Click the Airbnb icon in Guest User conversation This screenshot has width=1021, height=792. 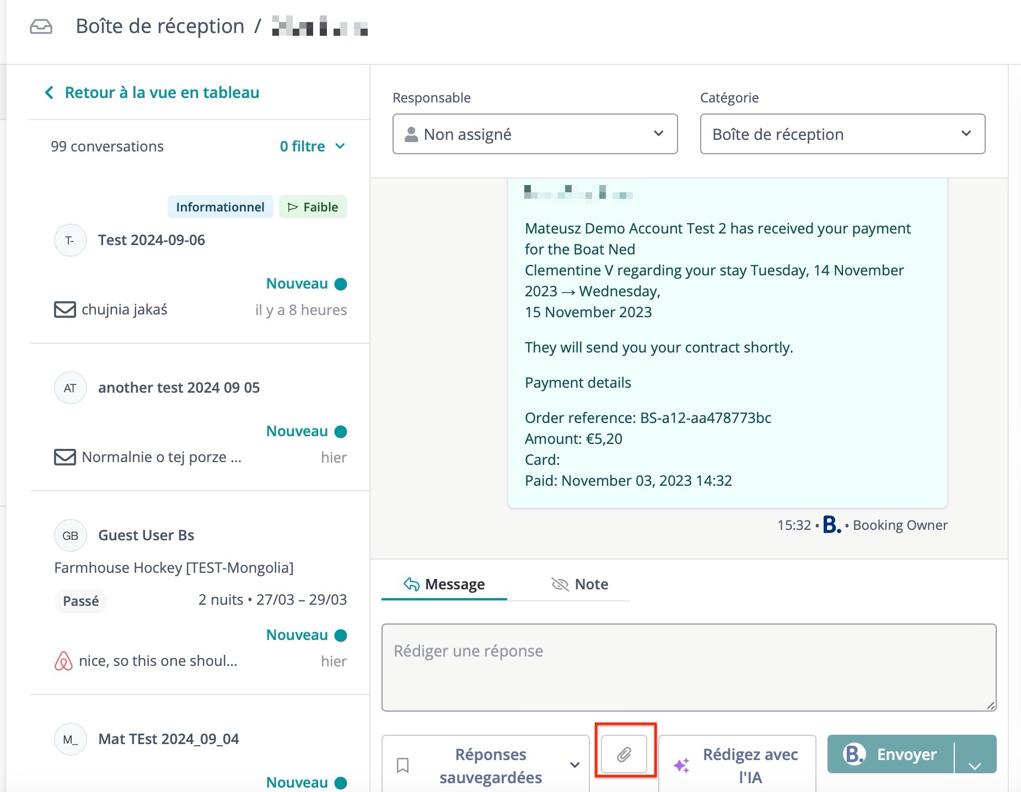tap(63, 661)
